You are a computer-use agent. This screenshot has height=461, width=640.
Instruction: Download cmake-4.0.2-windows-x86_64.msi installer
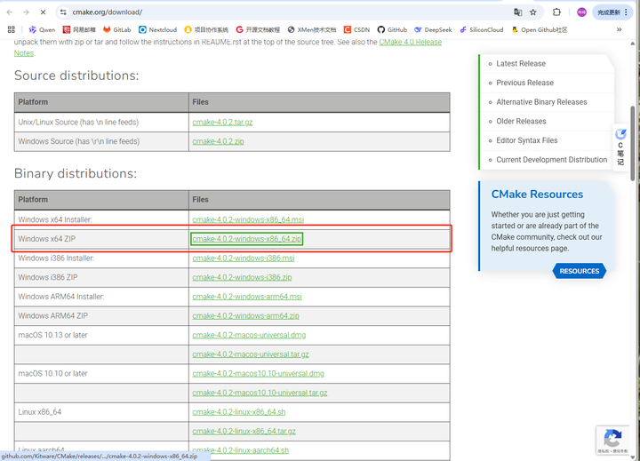pyautogui.click(x=248, y=219)
